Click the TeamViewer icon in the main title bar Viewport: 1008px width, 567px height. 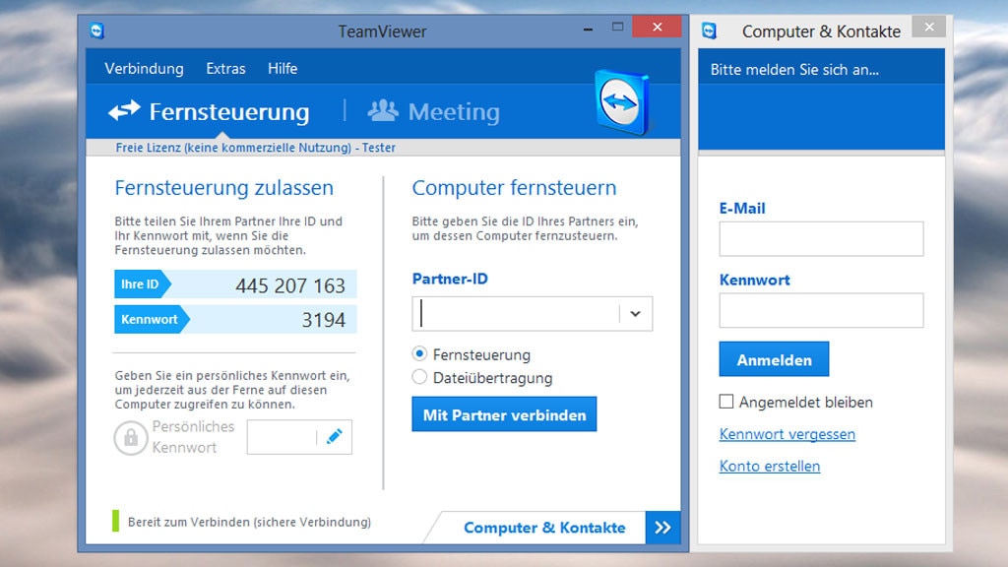point(94,31)
